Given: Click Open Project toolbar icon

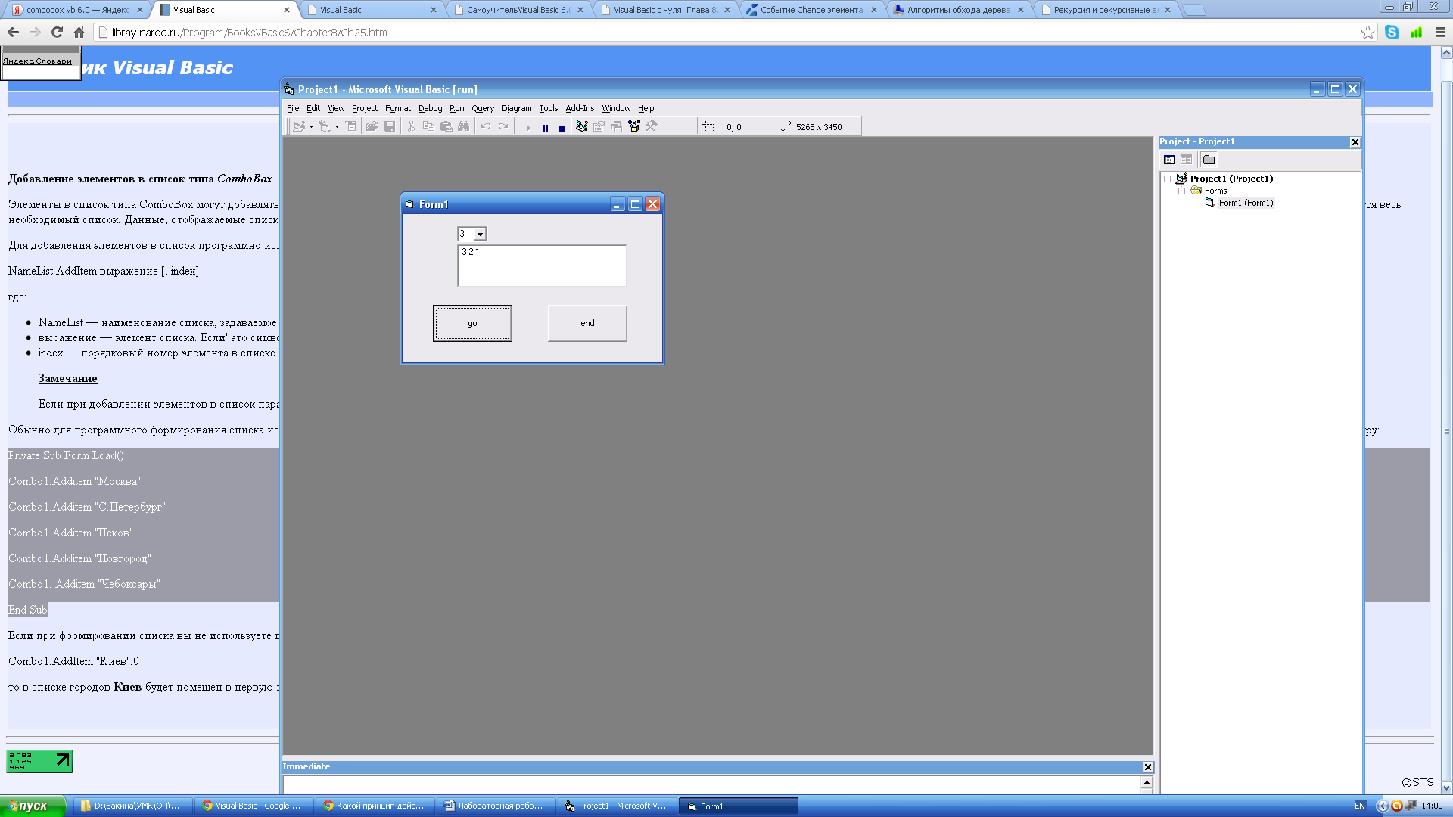Looking at the screenshot, I should [372, 126].
